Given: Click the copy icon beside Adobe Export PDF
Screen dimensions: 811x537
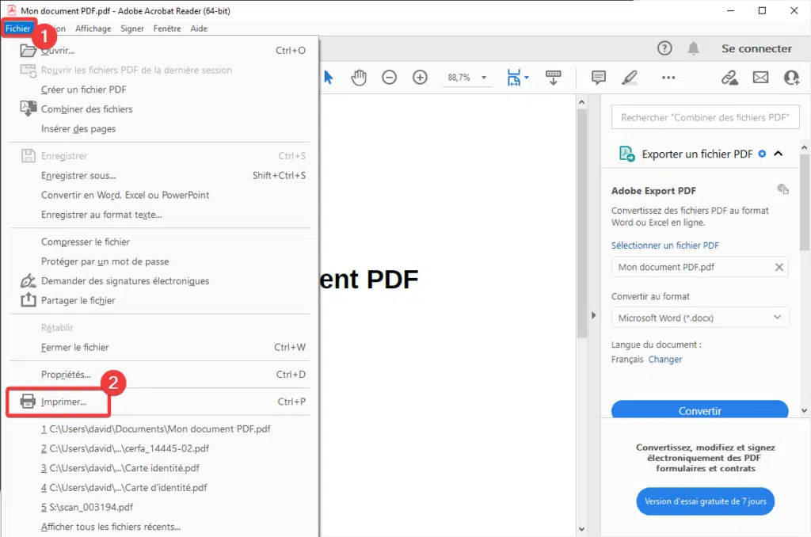Looking at the screenshot, I should (783, 189).
